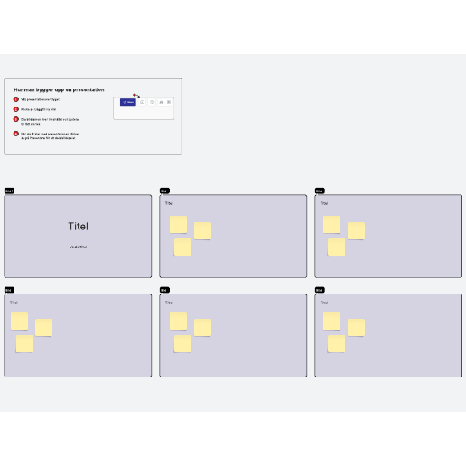The width and height of the screenshot is (466, 466).
Task: Select the heading "Hur man bygger upp en presentation"
Action: click(59, 89)
